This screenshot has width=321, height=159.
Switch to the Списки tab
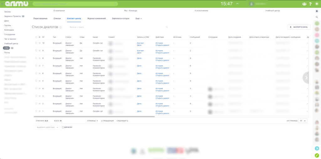coord(57,19)
